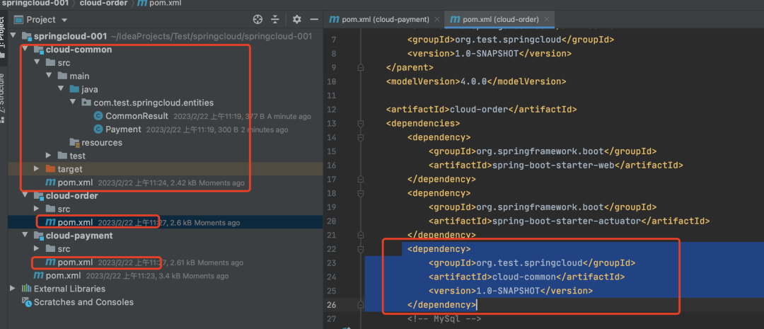Expand External Libraries node
Image resolution: width=764 pixels, height=329 pixels.
coord(13,289)
